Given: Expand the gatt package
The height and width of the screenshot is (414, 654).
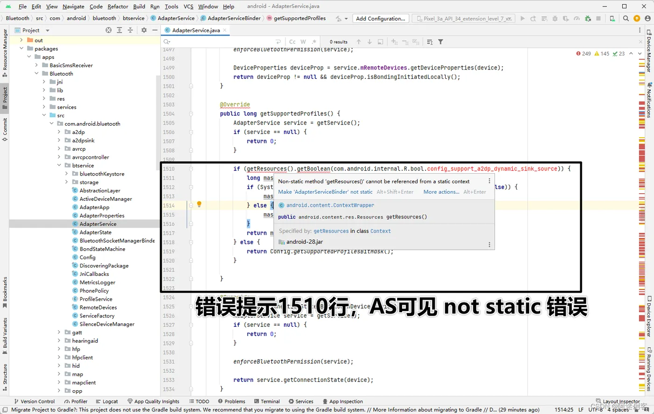Looking at the screenshot, I should coord(59,332).
